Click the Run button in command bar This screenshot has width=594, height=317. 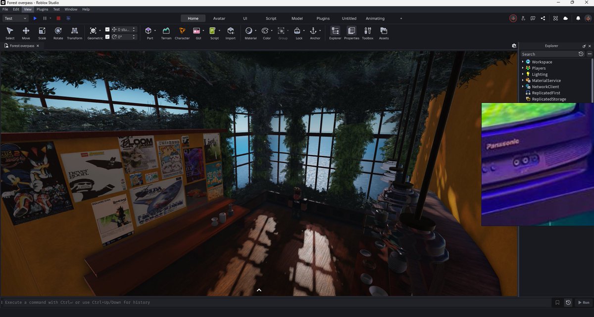pos(583,302)
